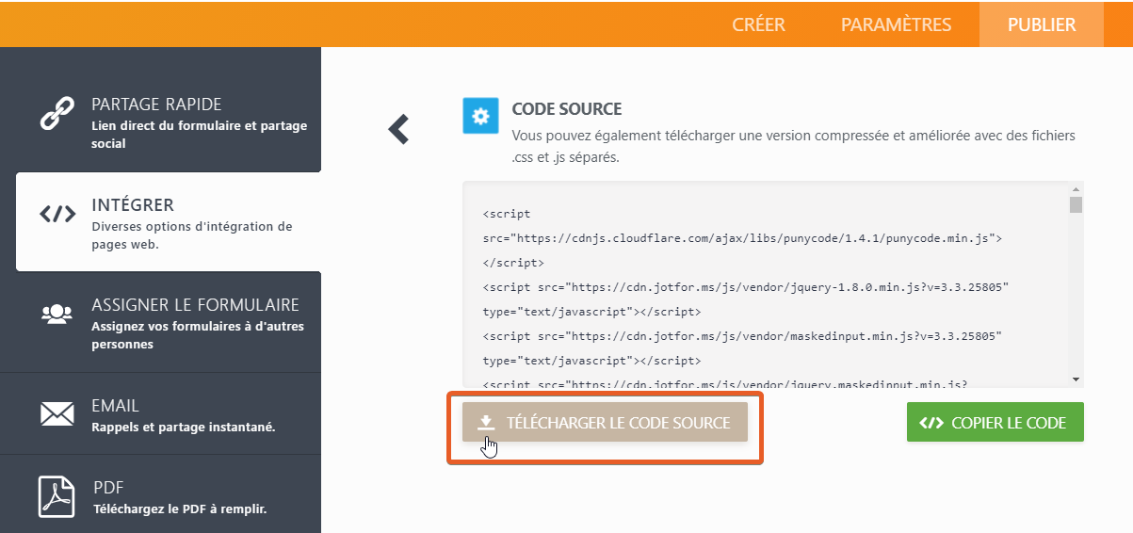Open PARTAGE RAPIDE sidebar section
The width and height of the screenshot is (1133, 533).
click(x=160, y=122)
